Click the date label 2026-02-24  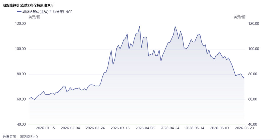pyautogui.click(x=95, y=128)
